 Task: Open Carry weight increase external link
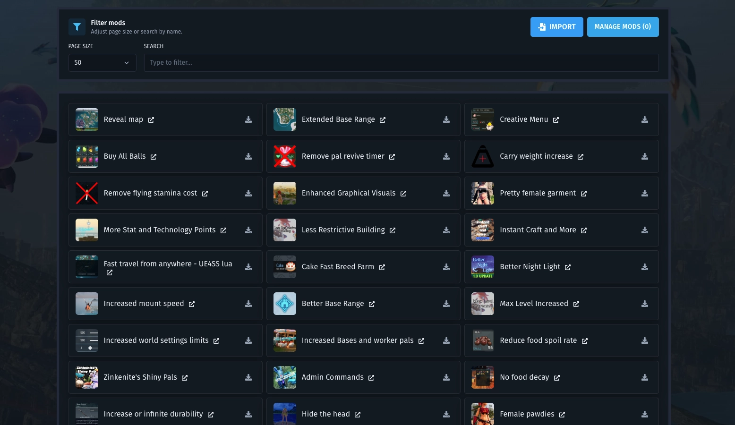581,157
